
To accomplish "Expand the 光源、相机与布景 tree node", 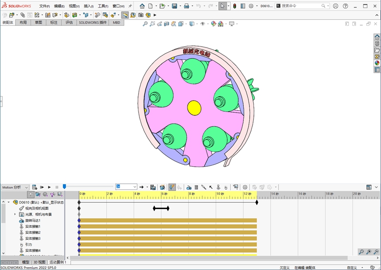I will (x=15, y=214).
